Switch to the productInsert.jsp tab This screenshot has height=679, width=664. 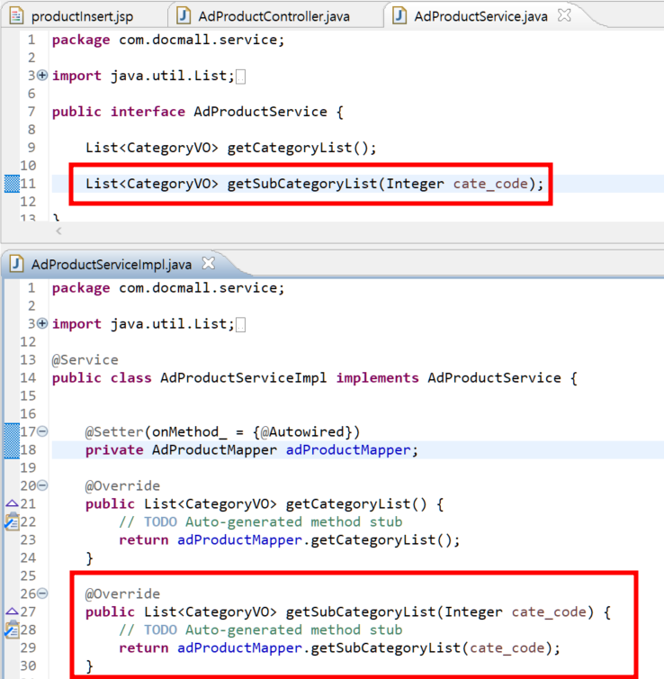pyautogui.click(x=82, y=16)
